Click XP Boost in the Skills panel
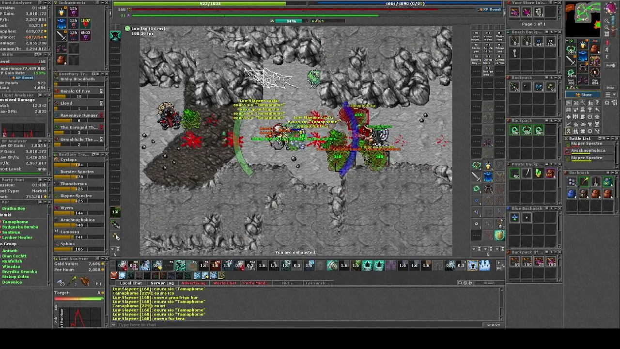 (22, 78)
